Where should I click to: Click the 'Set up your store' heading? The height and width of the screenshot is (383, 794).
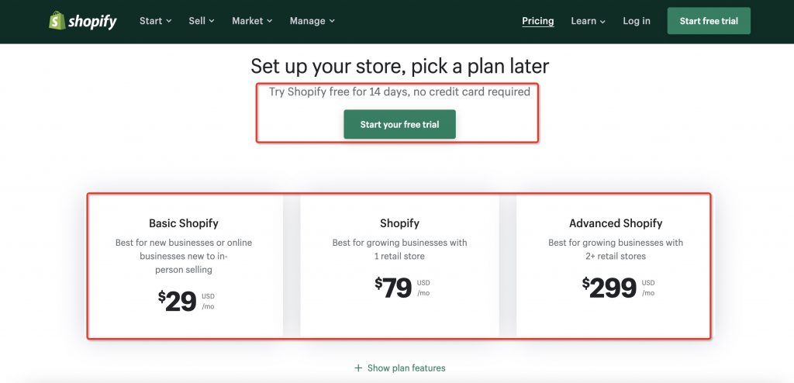(x=399, y=67)
